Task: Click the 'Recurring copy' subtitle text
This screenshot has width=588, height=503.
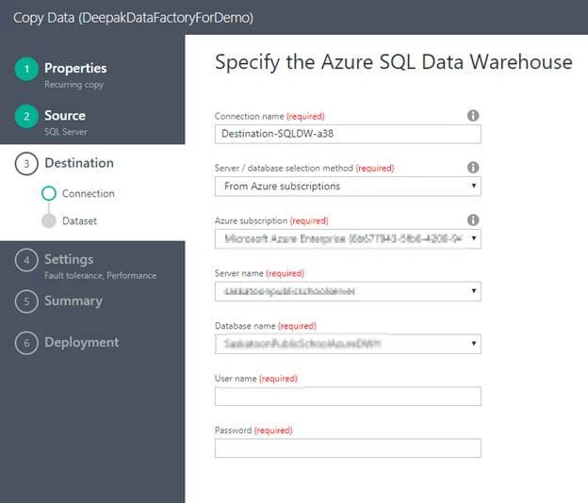Action: [73, 85]
